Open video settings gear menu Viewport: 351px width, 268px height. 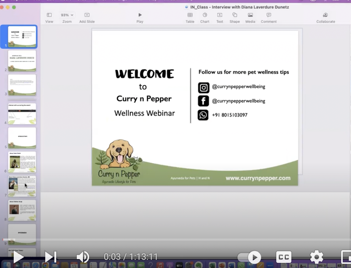(316, 257)
